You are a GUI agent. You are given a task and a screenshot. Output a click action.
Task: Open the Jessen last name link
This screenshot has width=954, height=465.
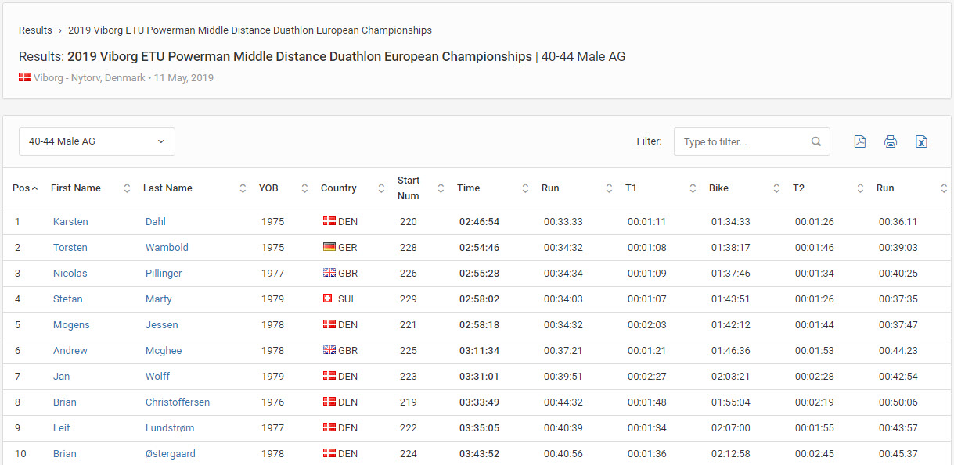point(162,324)
